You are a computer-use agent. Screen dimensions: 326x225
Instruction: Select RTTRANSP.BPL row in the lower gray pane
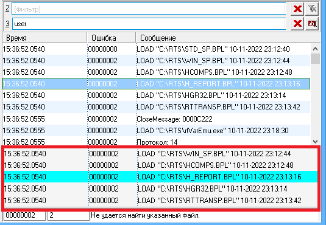click(160, 201)
